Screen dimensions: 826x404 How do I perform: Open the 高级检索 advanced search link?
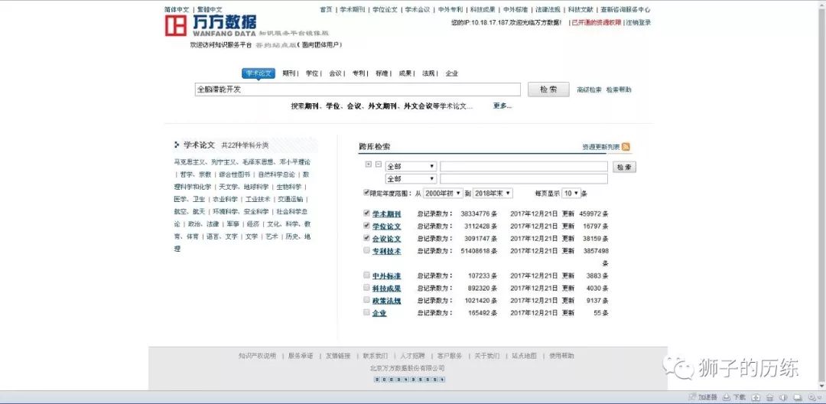pos(589,90)
